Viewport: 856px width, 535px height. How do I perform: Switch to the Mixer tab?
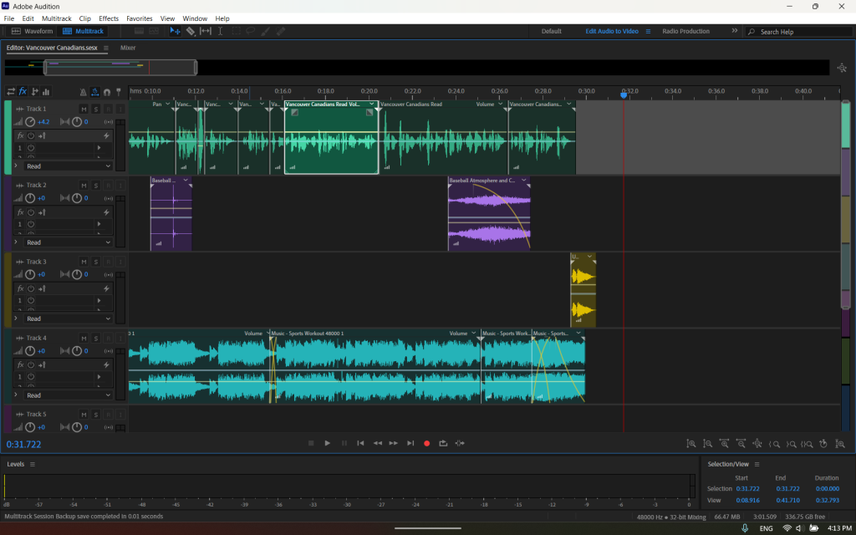coord(128,48)
